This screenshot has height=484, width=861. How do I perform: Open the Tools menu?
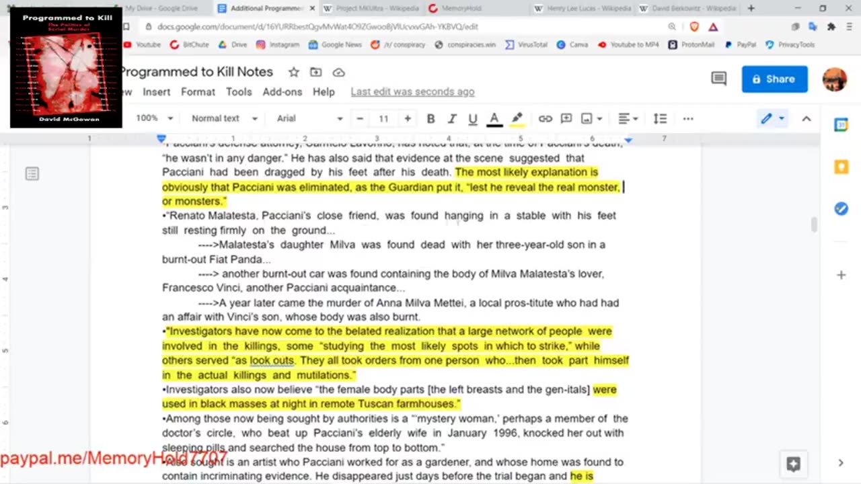pos(239,92)
